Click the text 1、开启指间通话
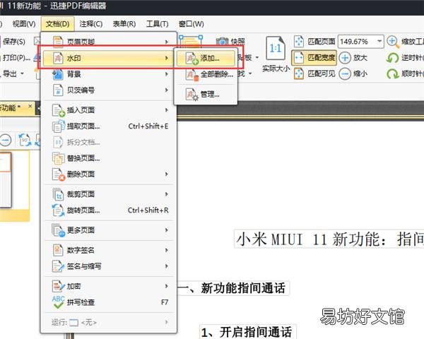Viewport: 424px width, 339px height. pos(247,332)
